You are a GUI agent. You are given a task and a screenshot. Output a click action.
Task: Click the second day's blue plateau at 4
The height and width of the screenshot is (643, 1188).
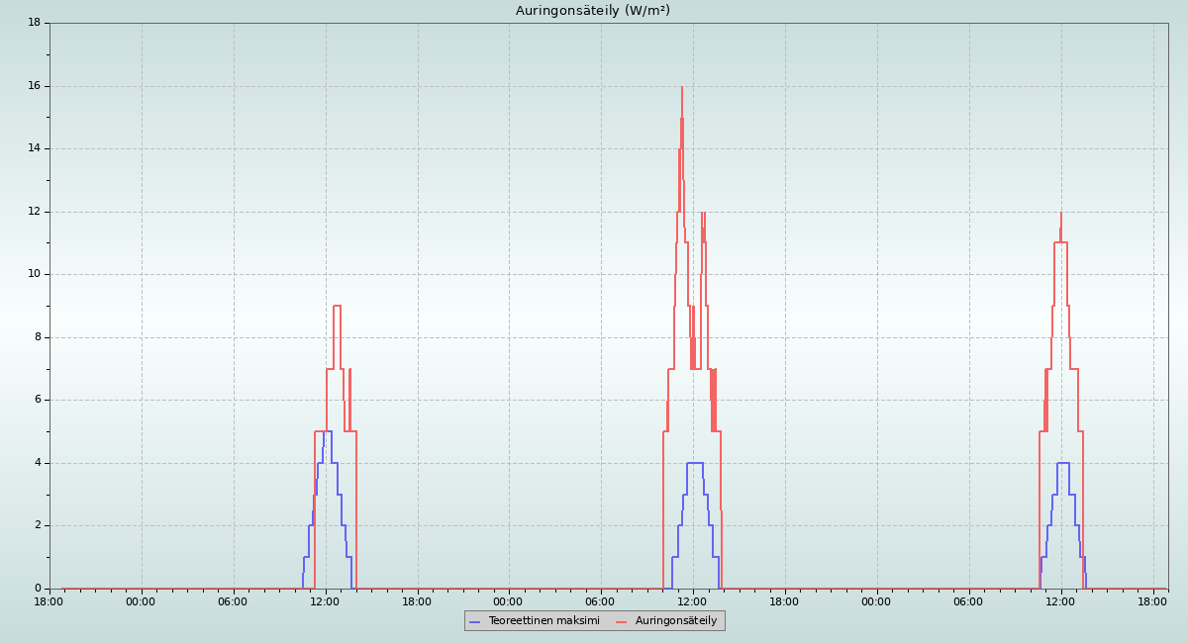(695, 463)
